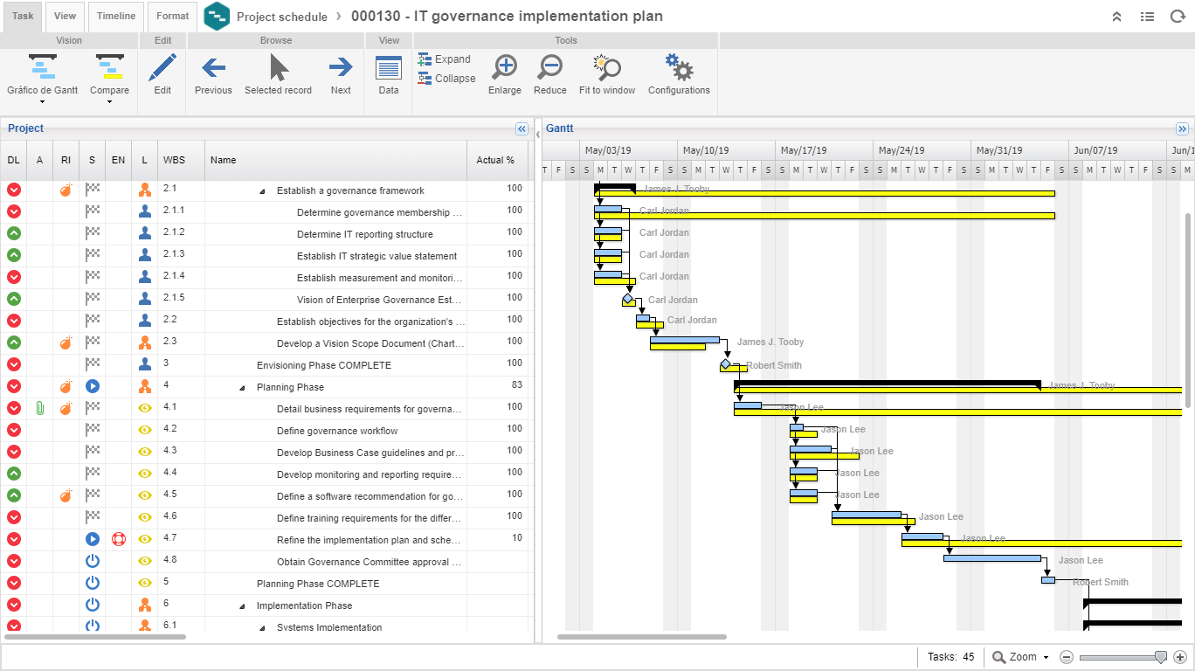Screen dimensions: 1195x671
Task: Click the power status icon on row 4.8
Action: (x=93, y=561)
